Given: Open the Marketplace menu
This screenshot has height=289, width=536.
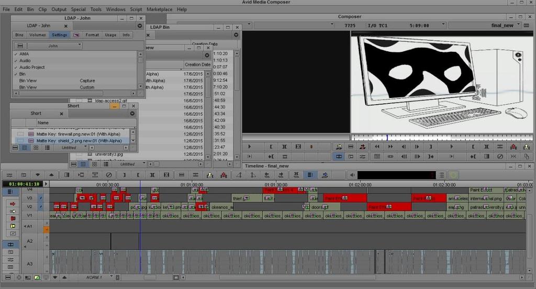Looking at the screenshot, I should point(159,9).
